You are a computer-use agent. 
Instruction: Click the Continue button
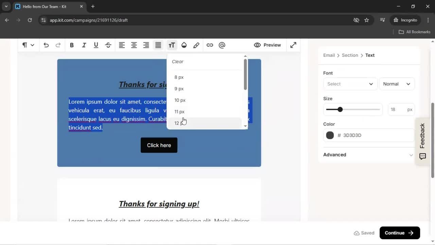click(400, 233)
